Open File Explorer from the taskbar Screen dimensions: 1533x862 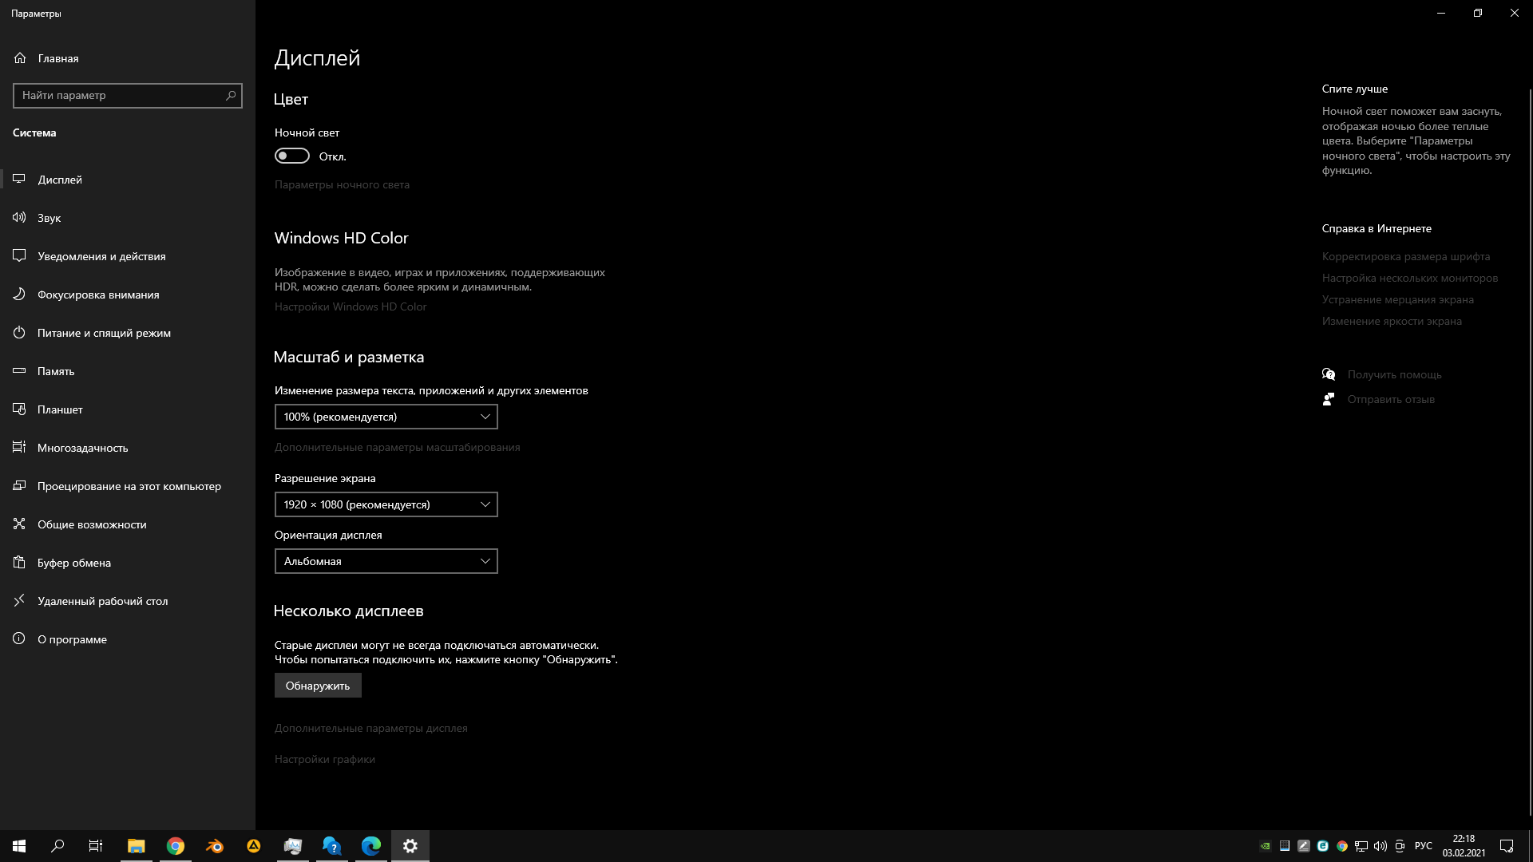click(137, 846)
